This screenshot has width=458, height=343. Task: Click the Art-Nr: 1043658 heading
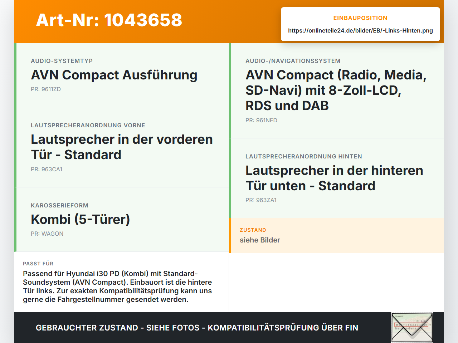click(x=109, y=20)
